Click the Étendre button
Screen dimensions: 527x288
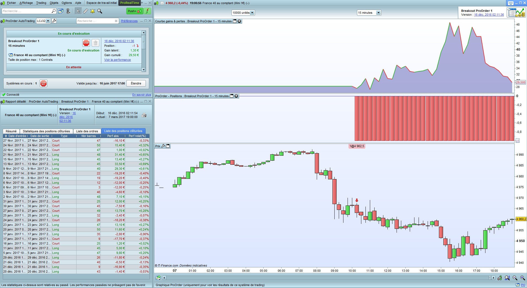[136, 83]
